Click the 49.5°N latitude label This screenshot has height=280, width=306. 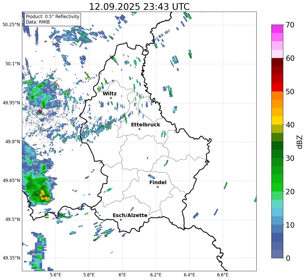pos(13,219)
